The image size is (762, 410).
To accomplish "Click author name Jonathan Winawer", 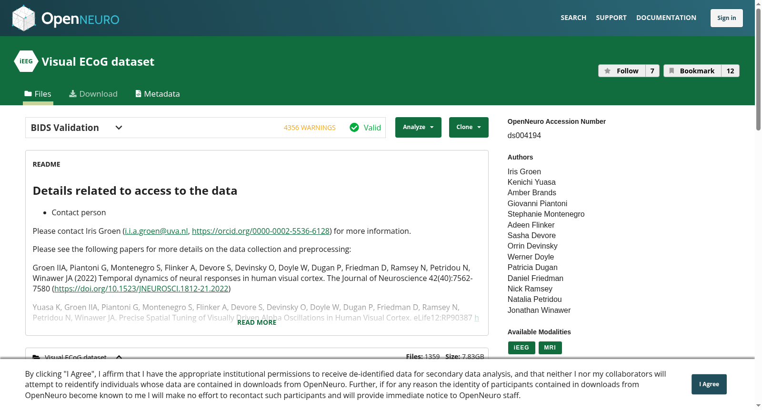I will pos(539,310).
